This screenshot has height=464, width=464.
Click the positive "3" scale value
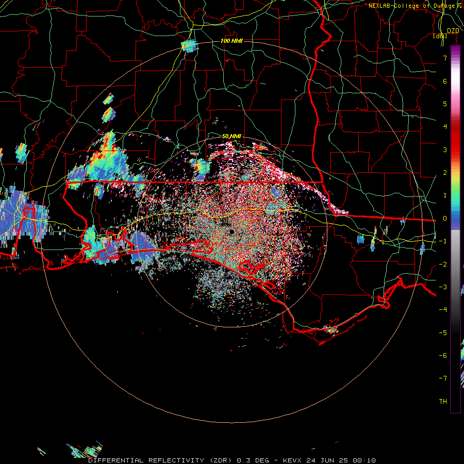(x=445, y=150)
